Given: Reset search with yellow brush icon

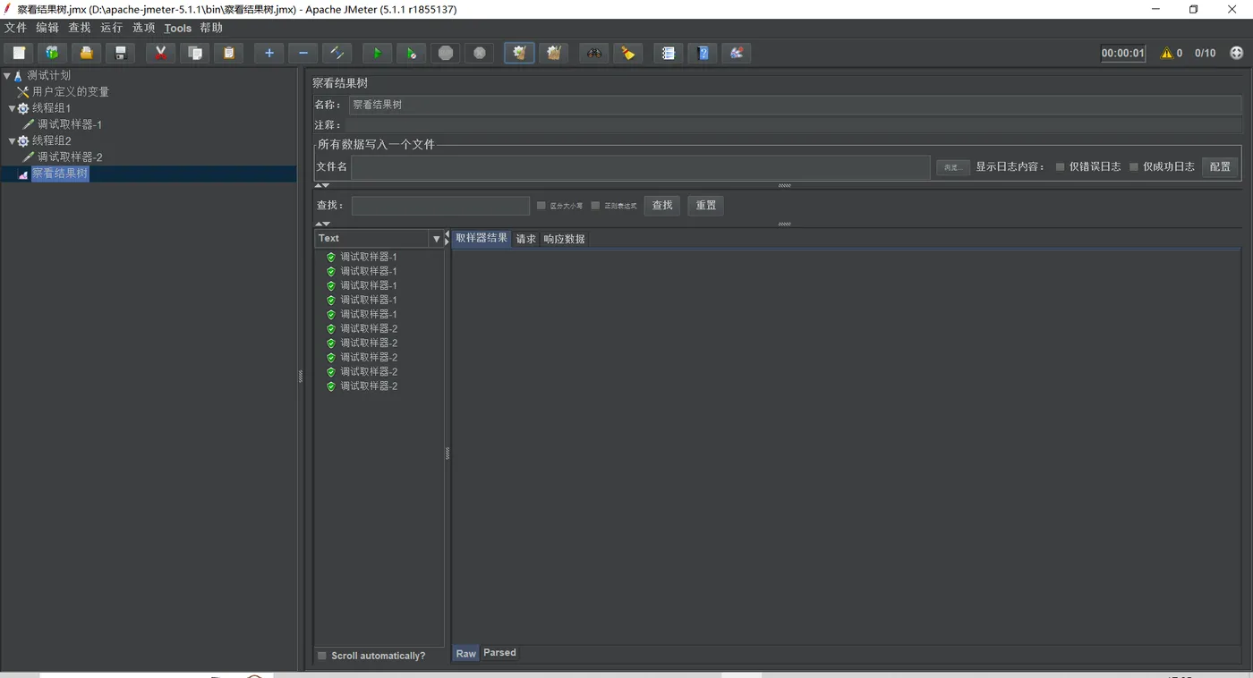Looking at the screenshot, I should click(628, 53).
